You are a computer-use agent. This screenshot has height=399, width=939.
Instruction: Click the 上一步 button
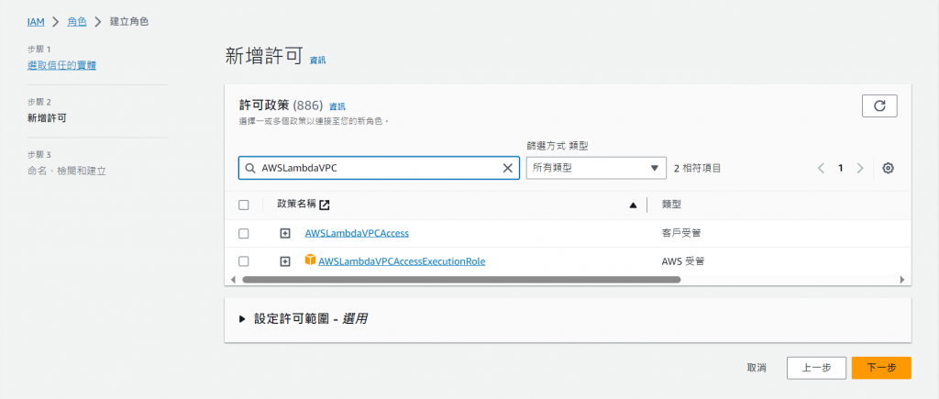[816, 368]
